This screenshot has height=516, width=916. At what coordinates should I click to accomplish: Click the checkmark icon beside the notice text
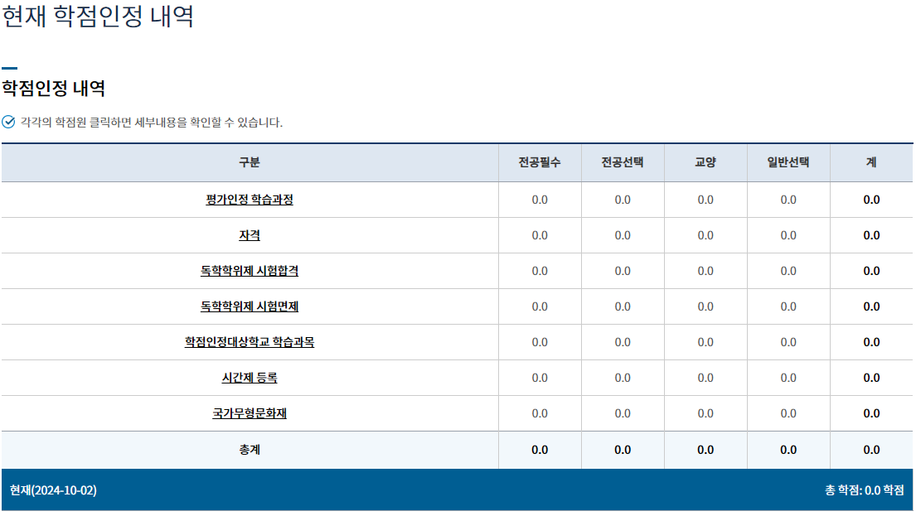[x=8, y=122]
